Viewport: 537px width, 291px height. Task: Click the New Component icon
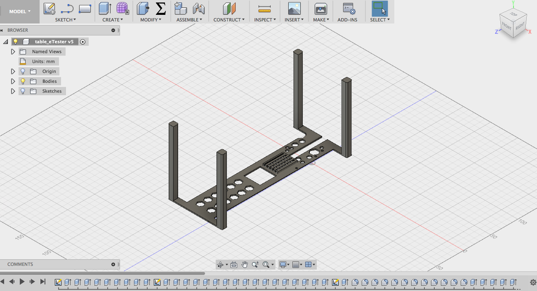coord(181,8)
